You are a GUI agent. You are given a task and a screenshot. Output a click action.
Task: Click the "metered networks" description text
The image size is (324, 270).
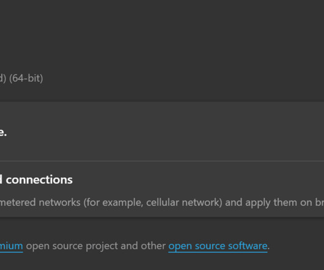pos(40,202)
